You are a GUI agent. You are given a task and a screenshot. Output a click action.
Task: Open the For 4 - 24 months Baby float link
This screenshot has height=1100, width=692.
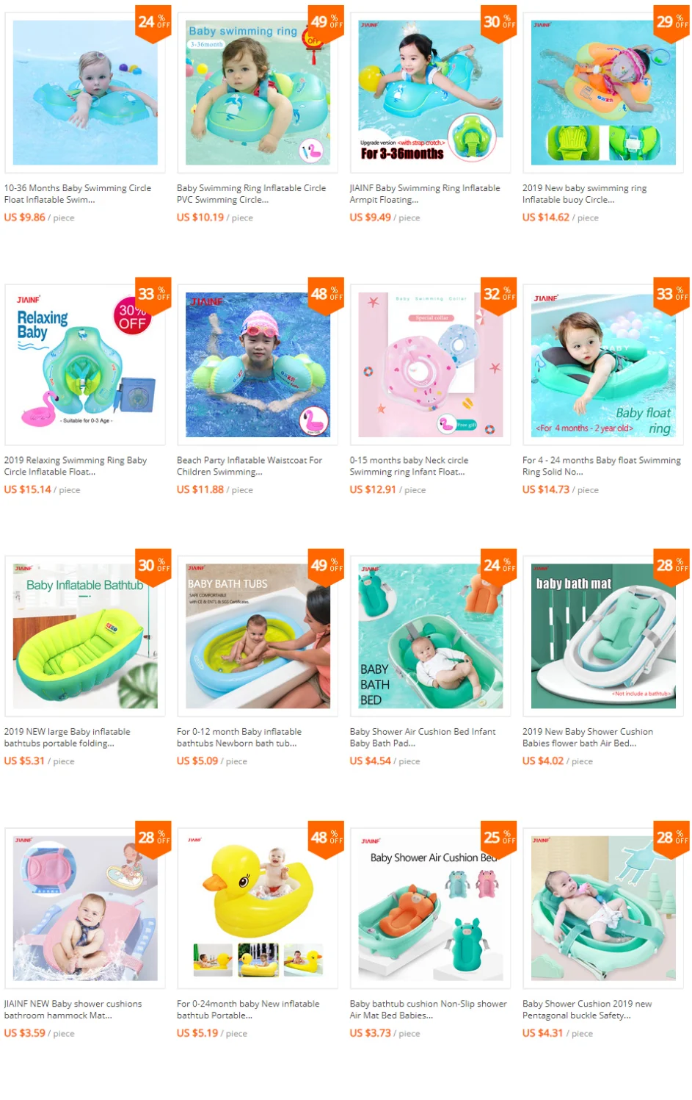point(602,466)
